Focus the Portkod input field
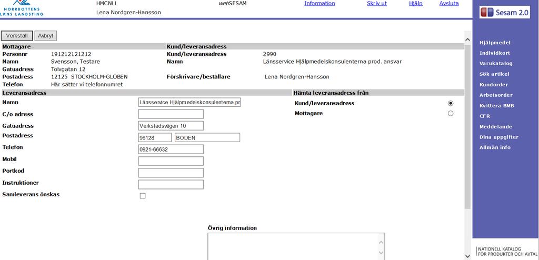Image resolution: width=539 pixels, height=260 pixels. click(171, 173)
